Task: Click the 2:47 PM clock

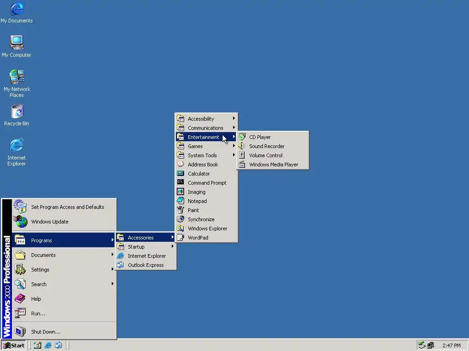Action: [x=451, y=346]
